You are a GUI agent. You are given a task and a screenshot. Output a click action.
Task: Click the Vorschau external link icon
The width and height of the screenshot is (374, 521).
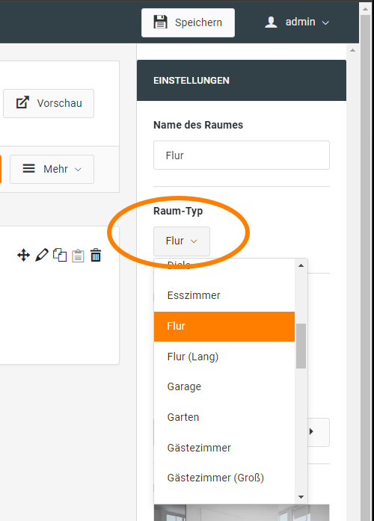23,102
